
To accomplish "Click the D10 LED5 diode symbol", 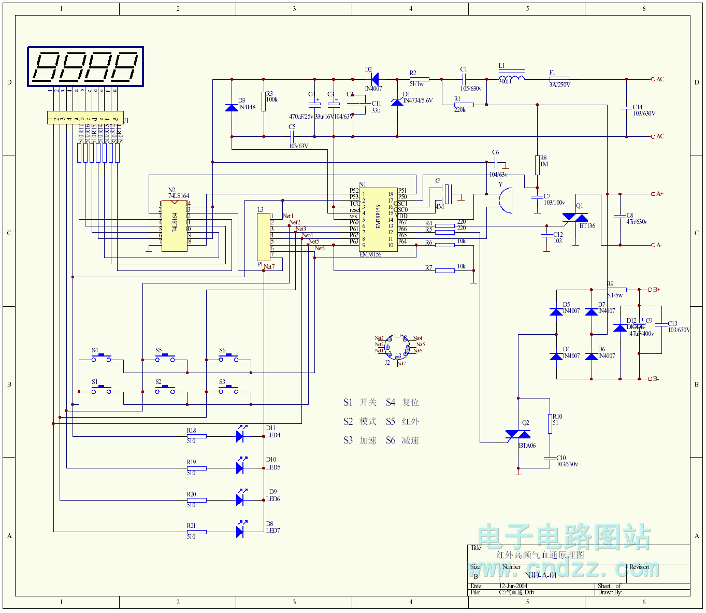I will (240, 467).
